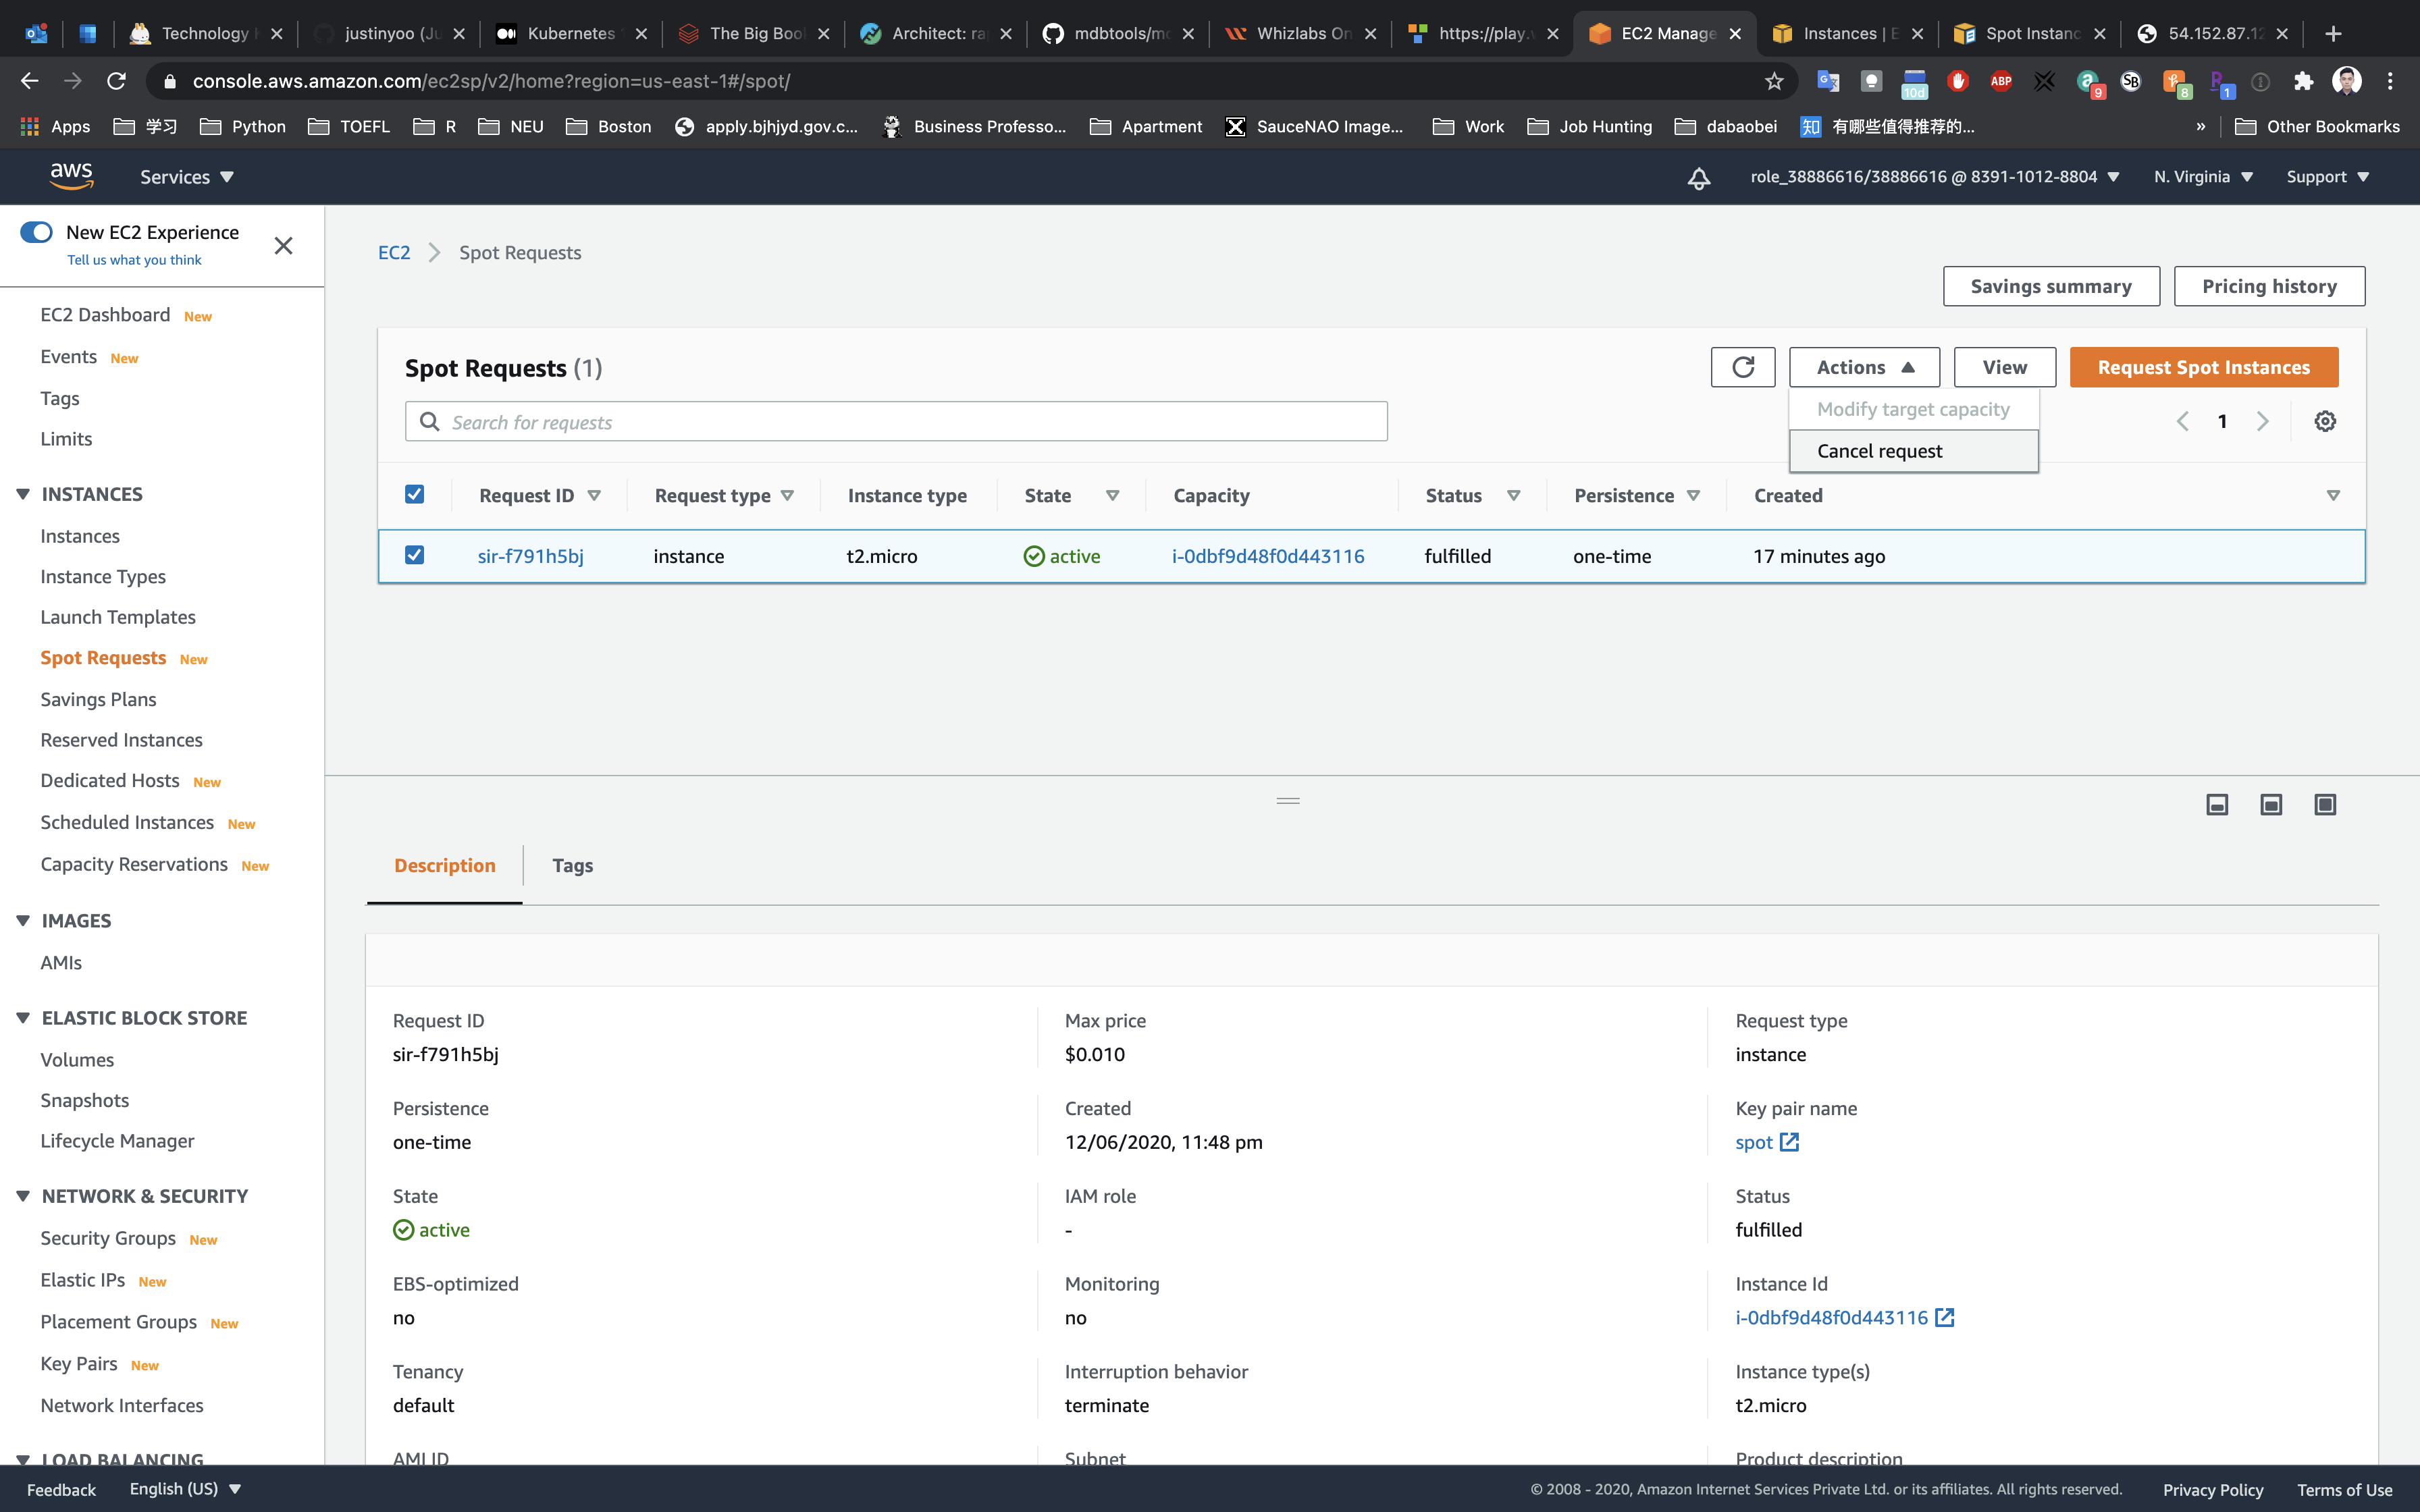
Task: Uncheck the select-all header checkbox
Action: [x=414, y=494]
